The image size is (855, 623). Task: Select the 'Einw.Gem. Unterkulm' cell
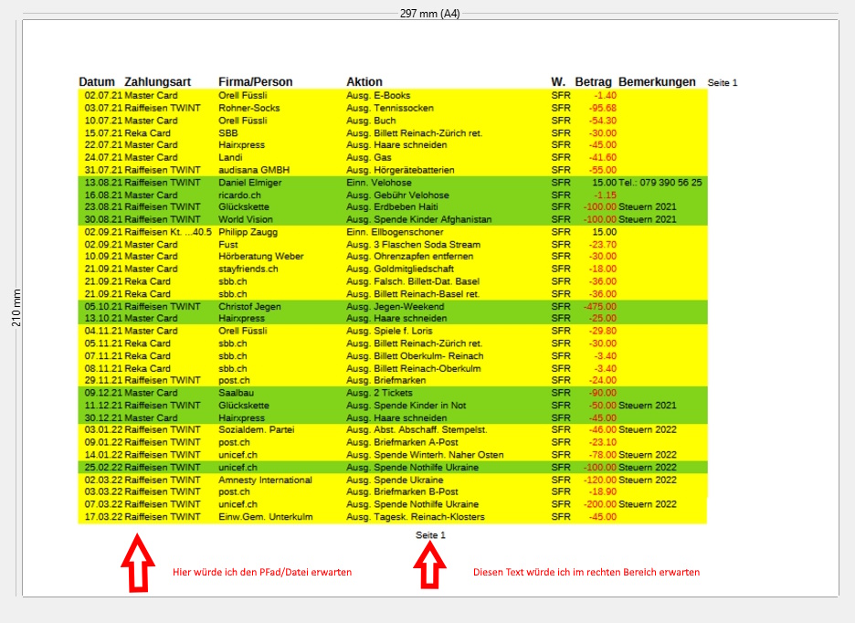pos(266,517)
